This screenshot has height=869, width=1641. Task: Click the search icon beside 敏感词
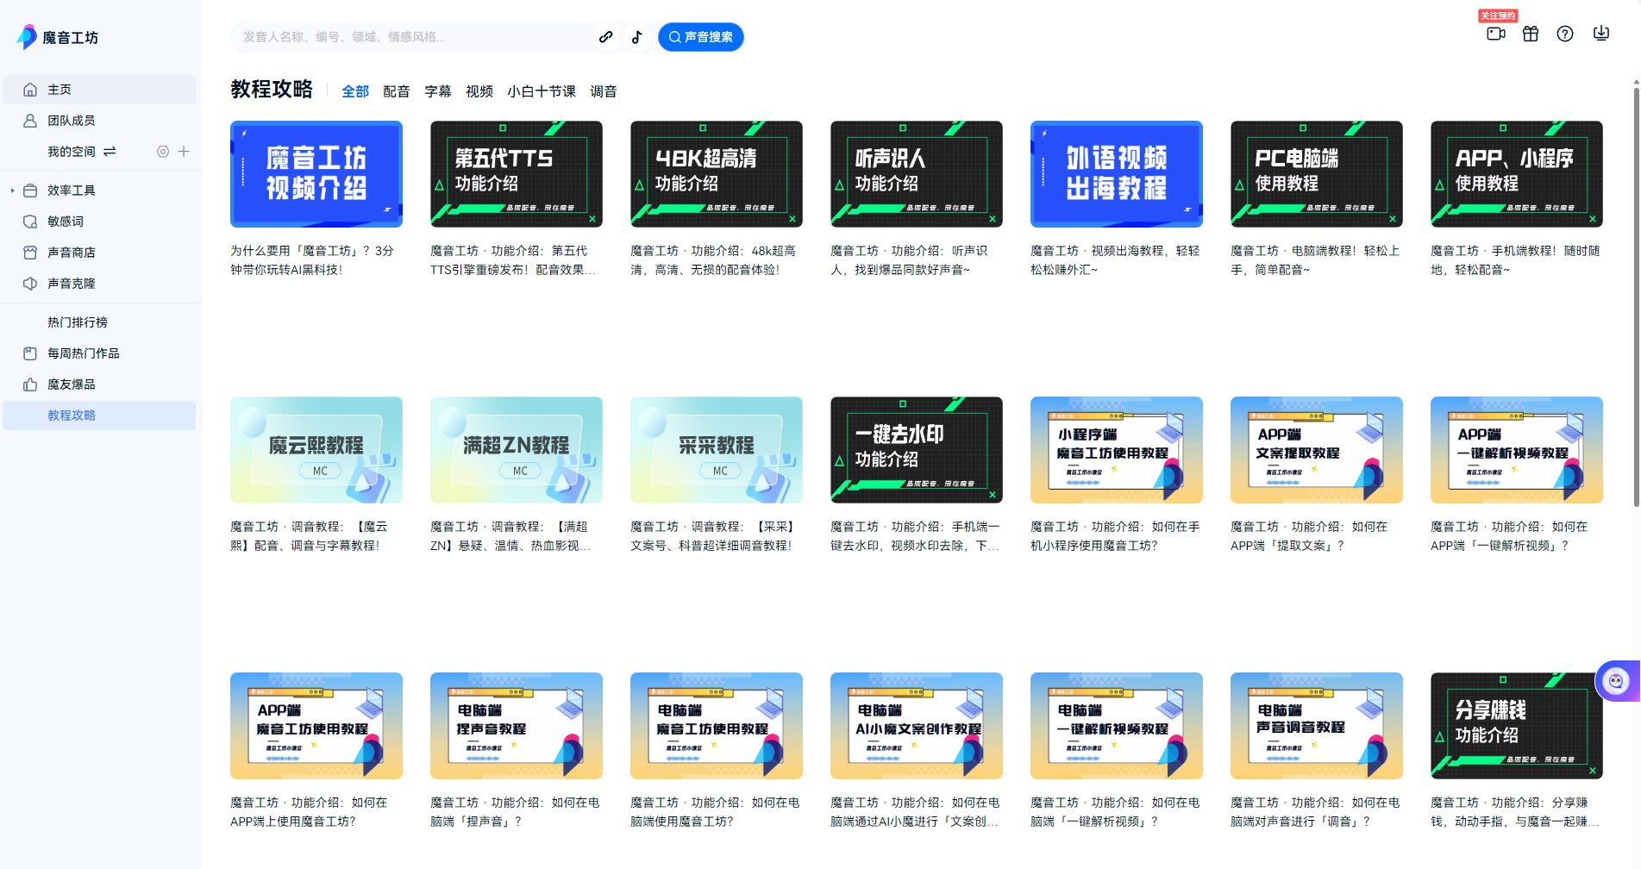tap(30, 222)
